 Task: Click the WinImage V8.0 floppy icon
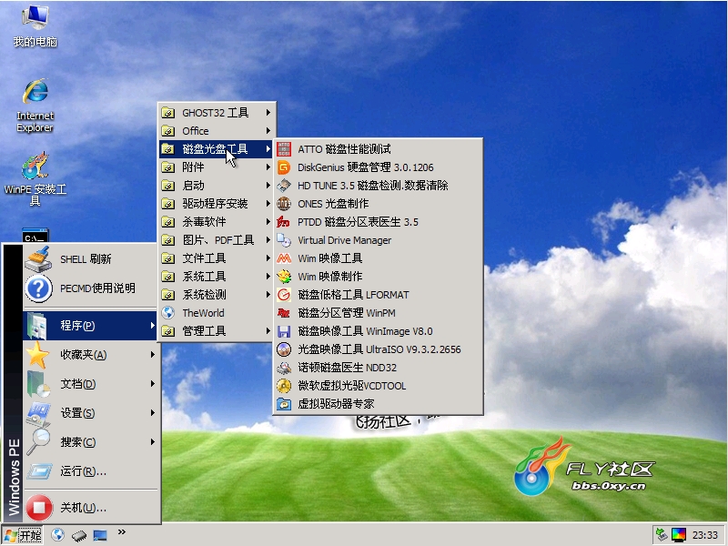point(284,331)
